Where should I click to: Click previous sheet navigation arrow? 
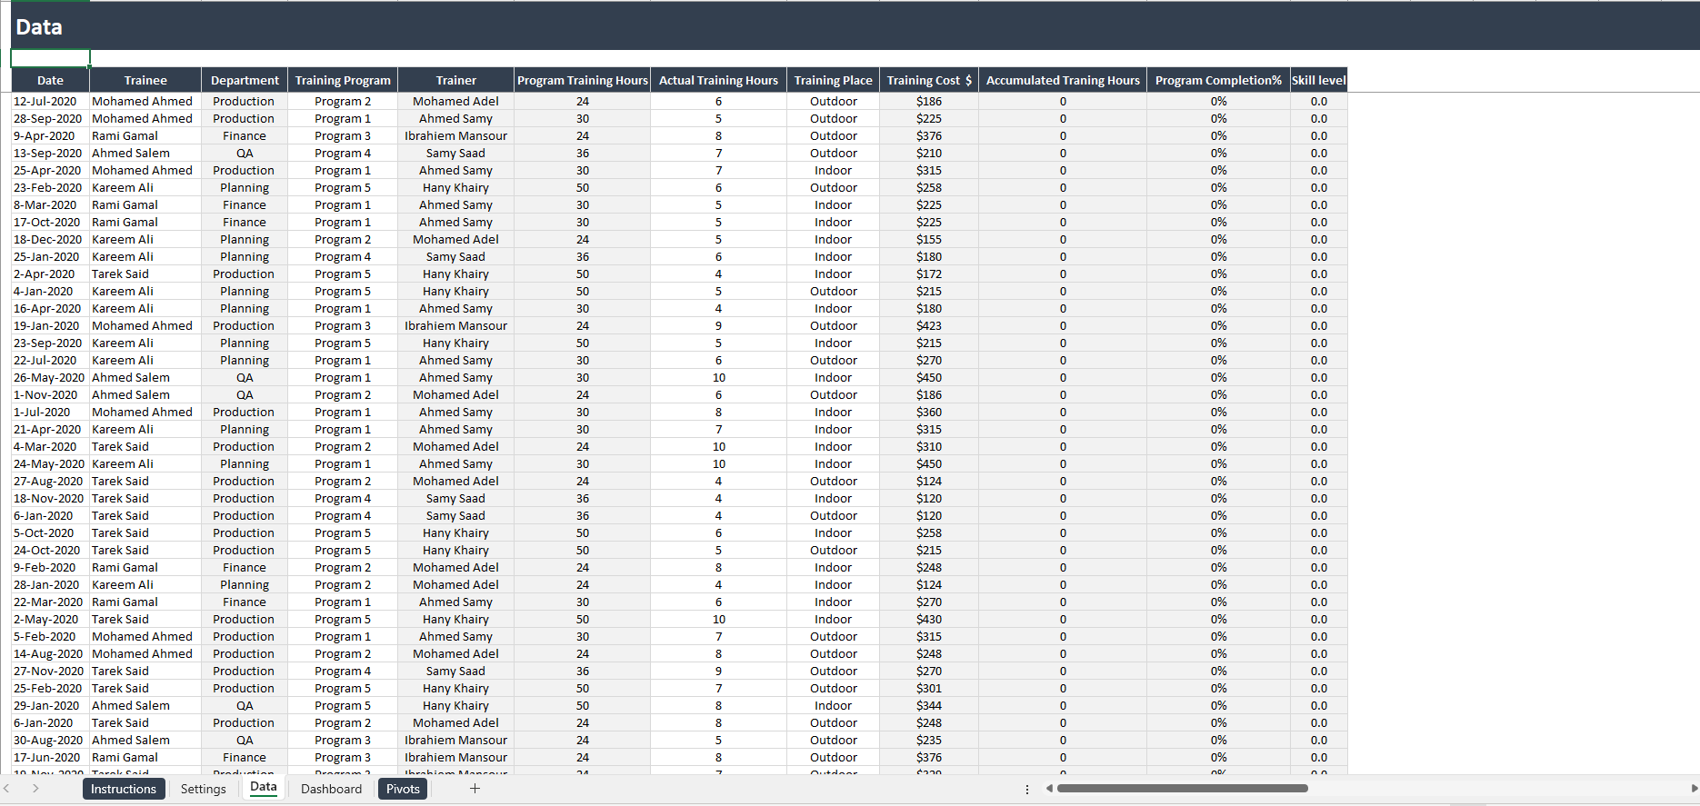click(7, 789)
